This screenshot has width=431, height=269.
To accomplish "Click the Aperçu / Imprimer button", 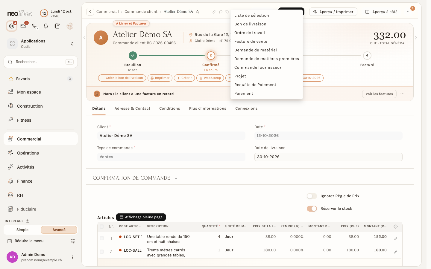I will [x=333, y=12].
